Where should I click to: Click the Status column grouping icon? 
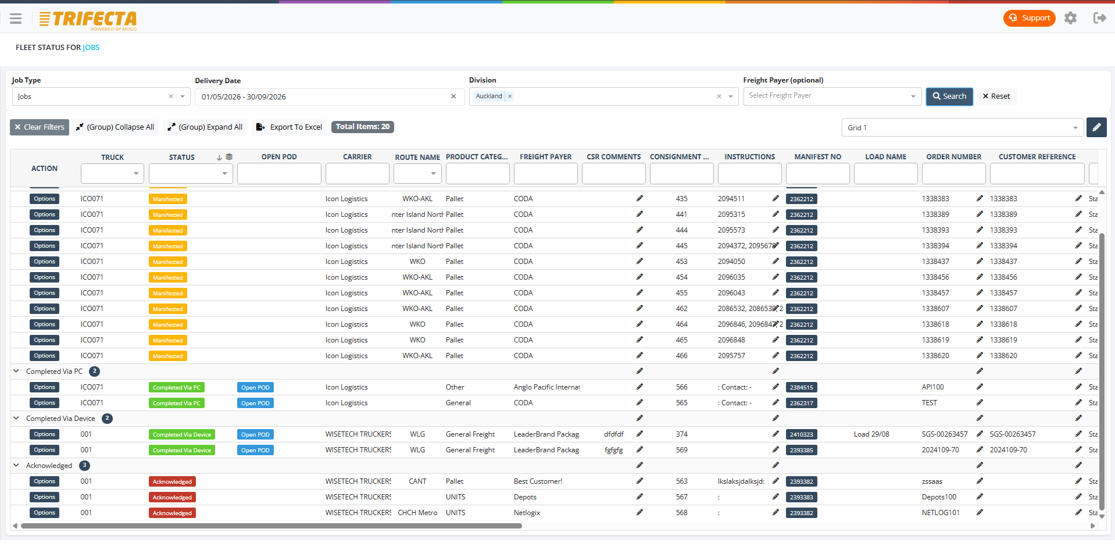click(229, 157)
